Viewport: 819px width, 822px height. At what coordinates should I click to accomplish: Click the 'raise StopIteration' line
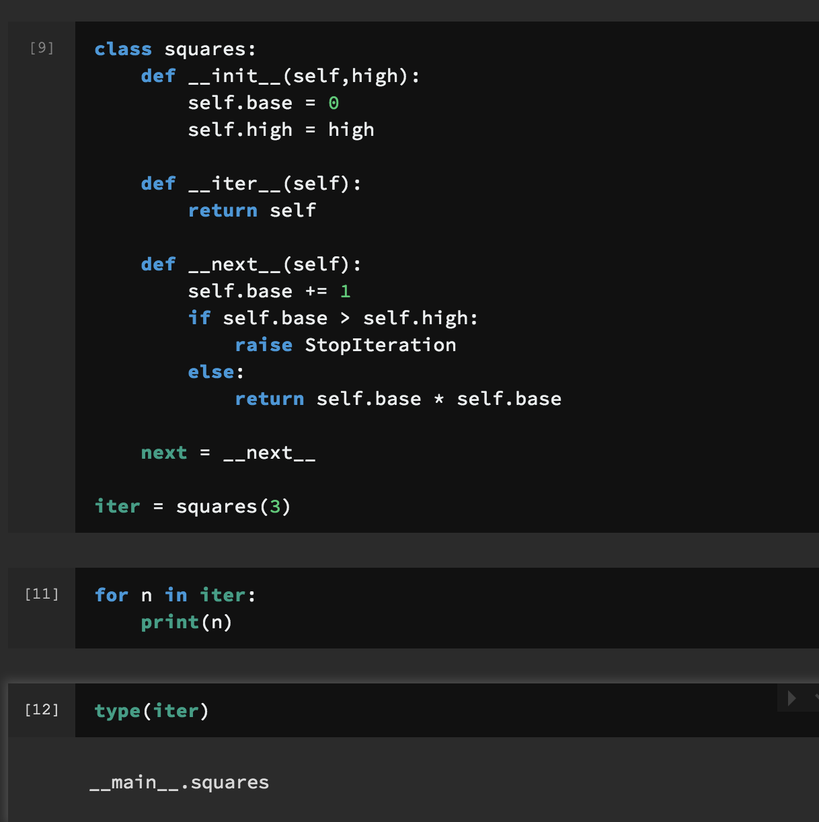point(346,345)
